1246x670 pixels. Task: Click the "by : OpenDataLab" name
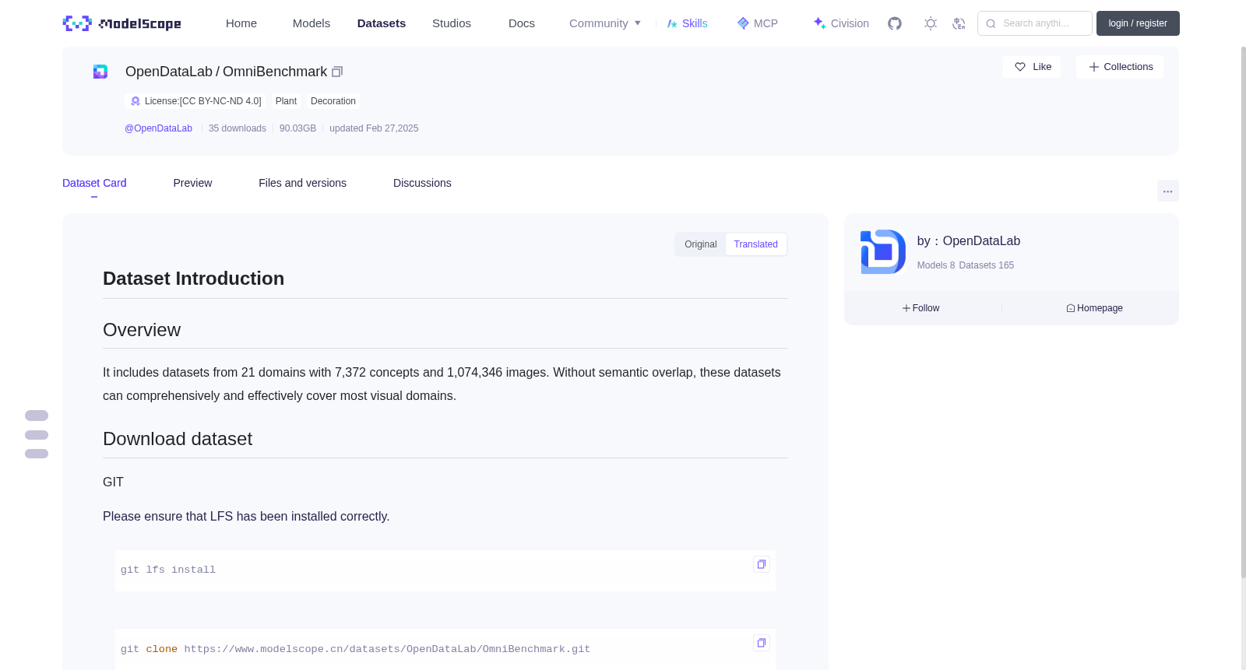(x=969, y=241)
